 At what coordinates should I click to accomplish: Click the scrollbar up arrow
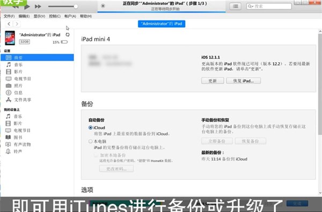click(320, 32)
